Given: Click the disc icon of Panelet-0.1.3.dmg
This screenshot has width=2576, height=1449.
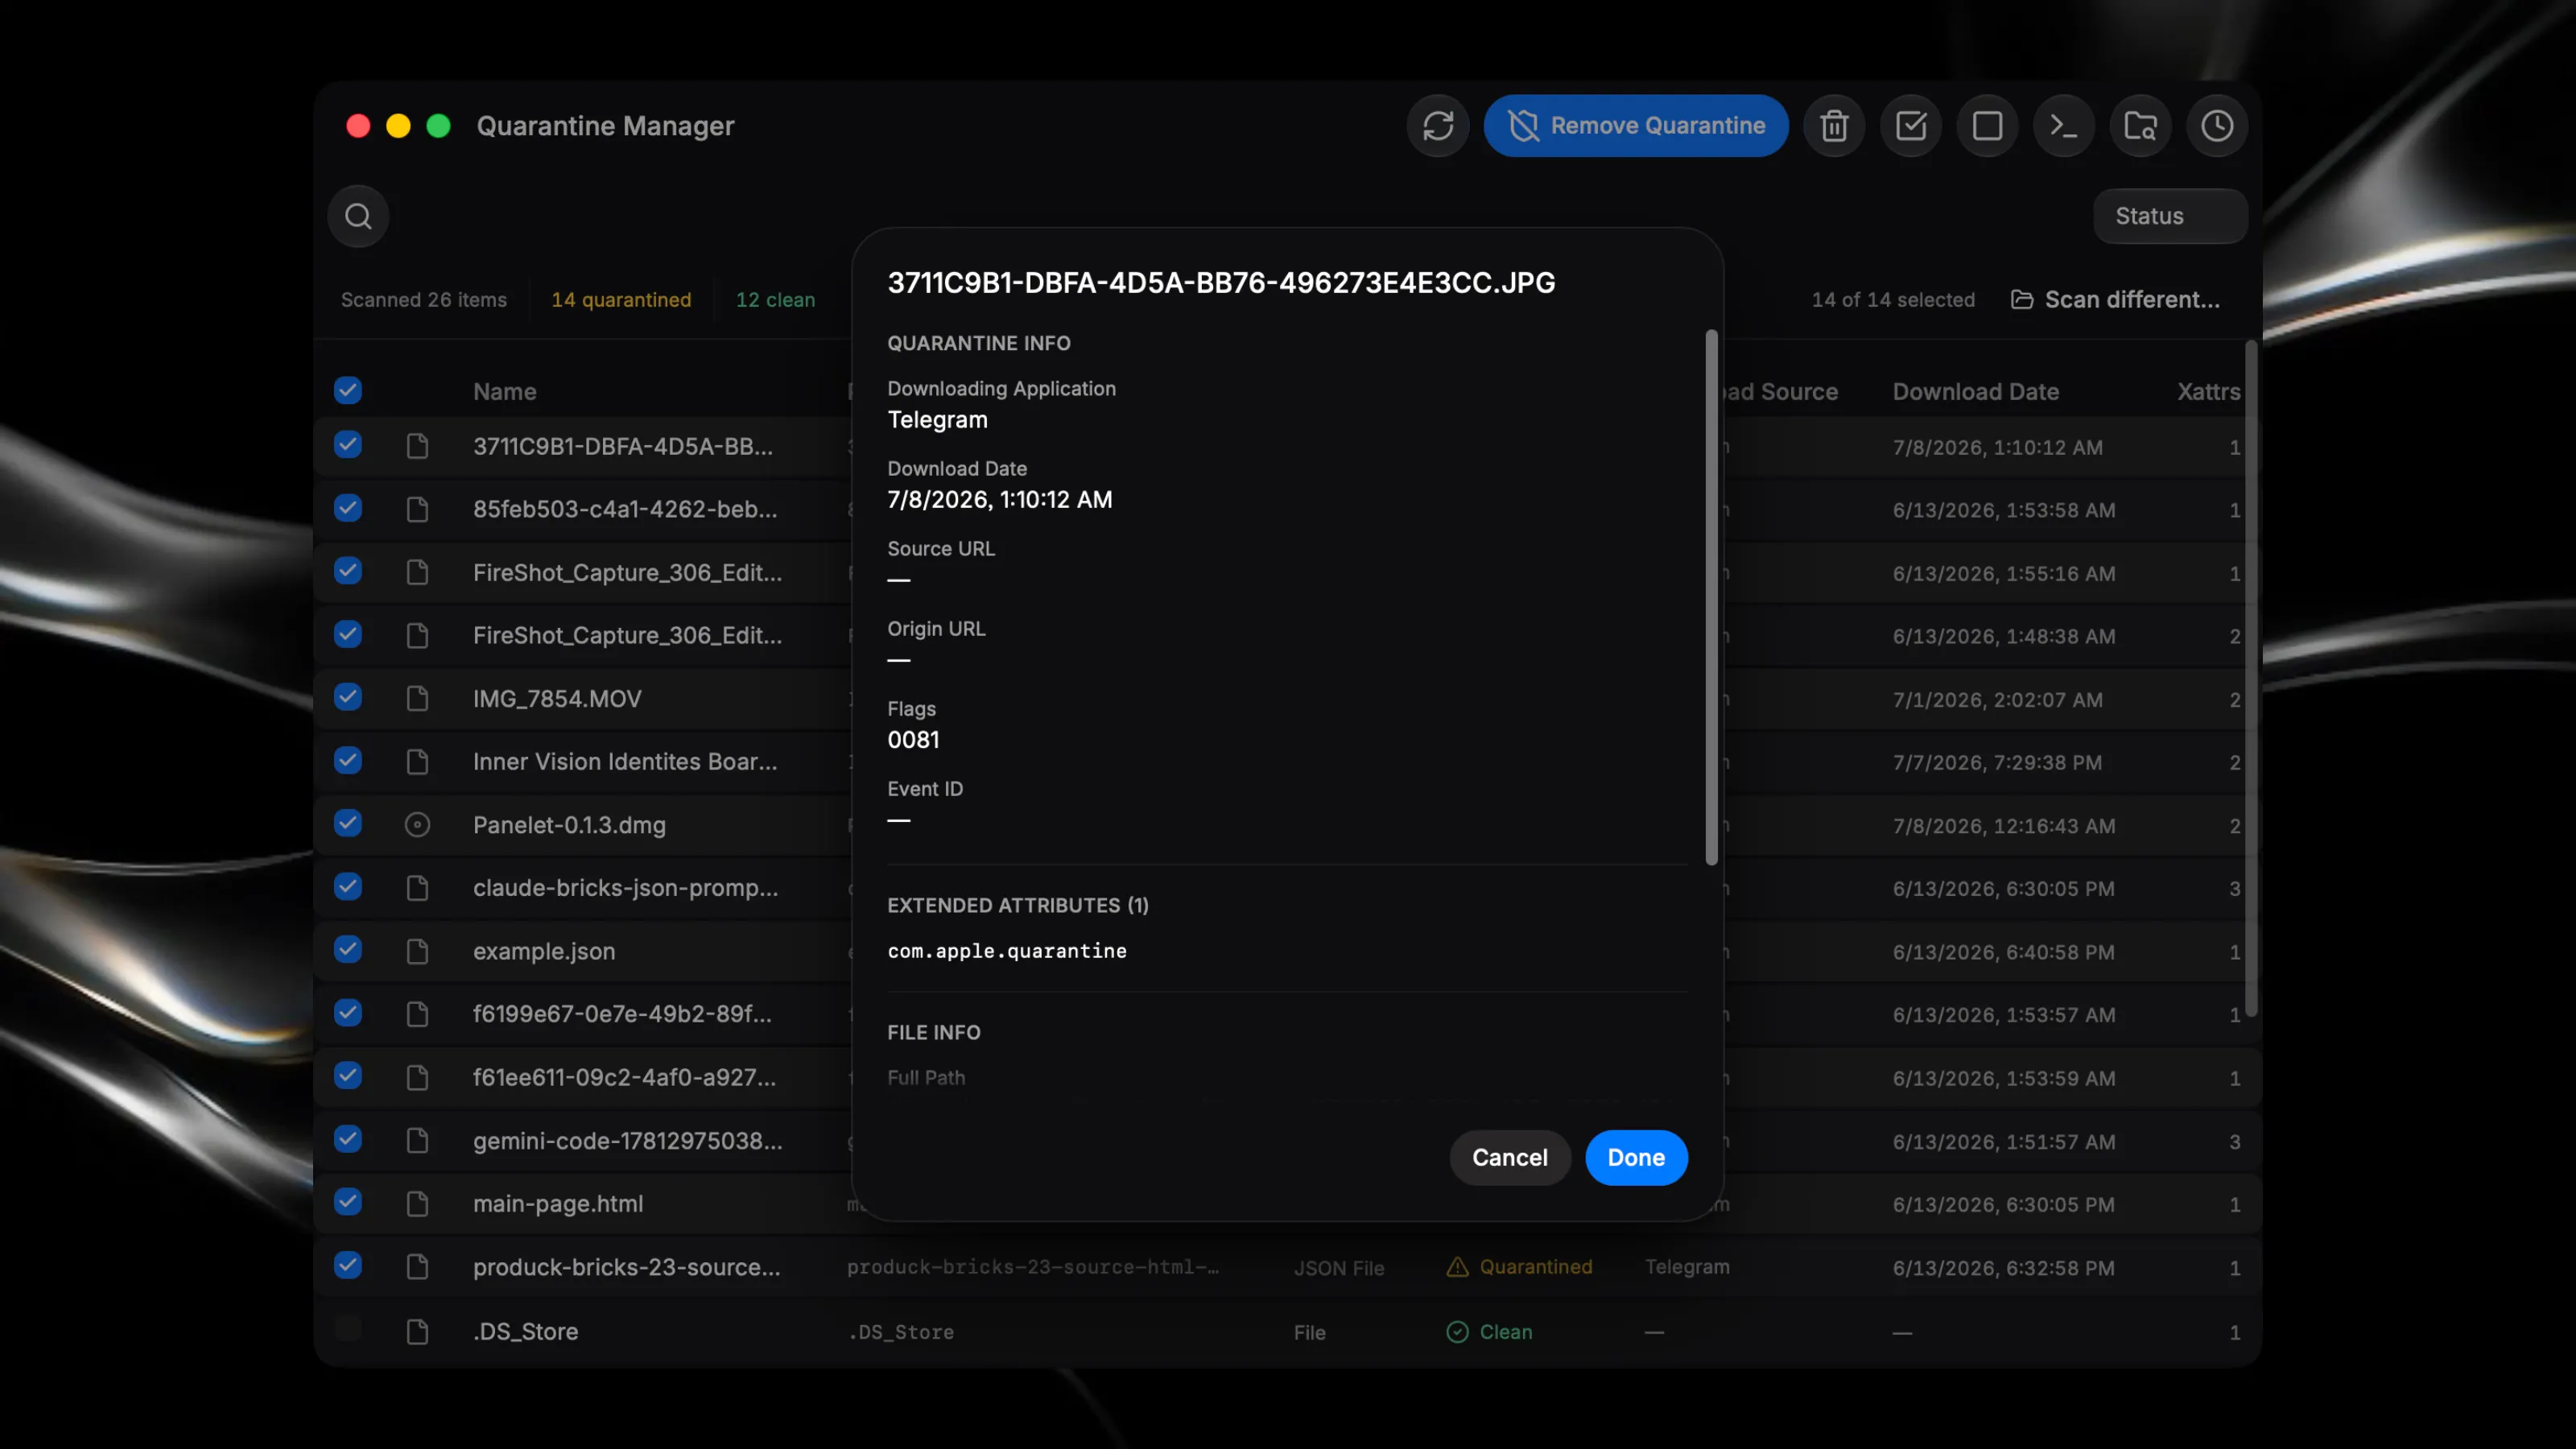Looking at the screenshot, I should (417, 825).
